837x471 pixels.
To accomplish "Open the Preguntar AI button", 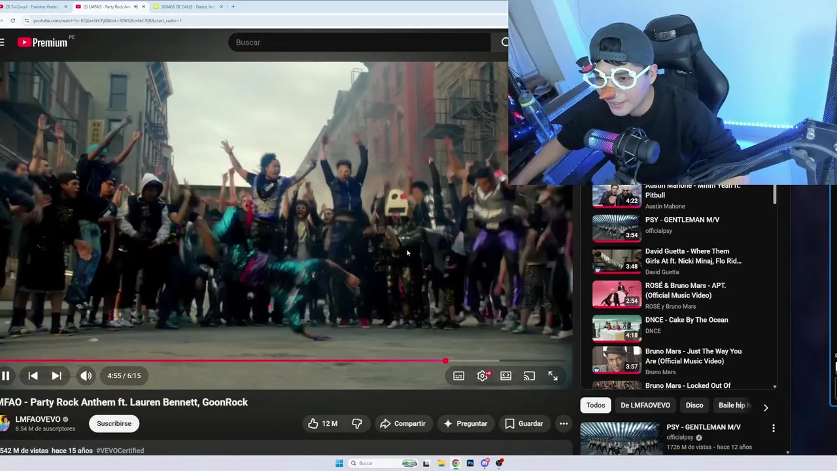I will tap(466, 424).
